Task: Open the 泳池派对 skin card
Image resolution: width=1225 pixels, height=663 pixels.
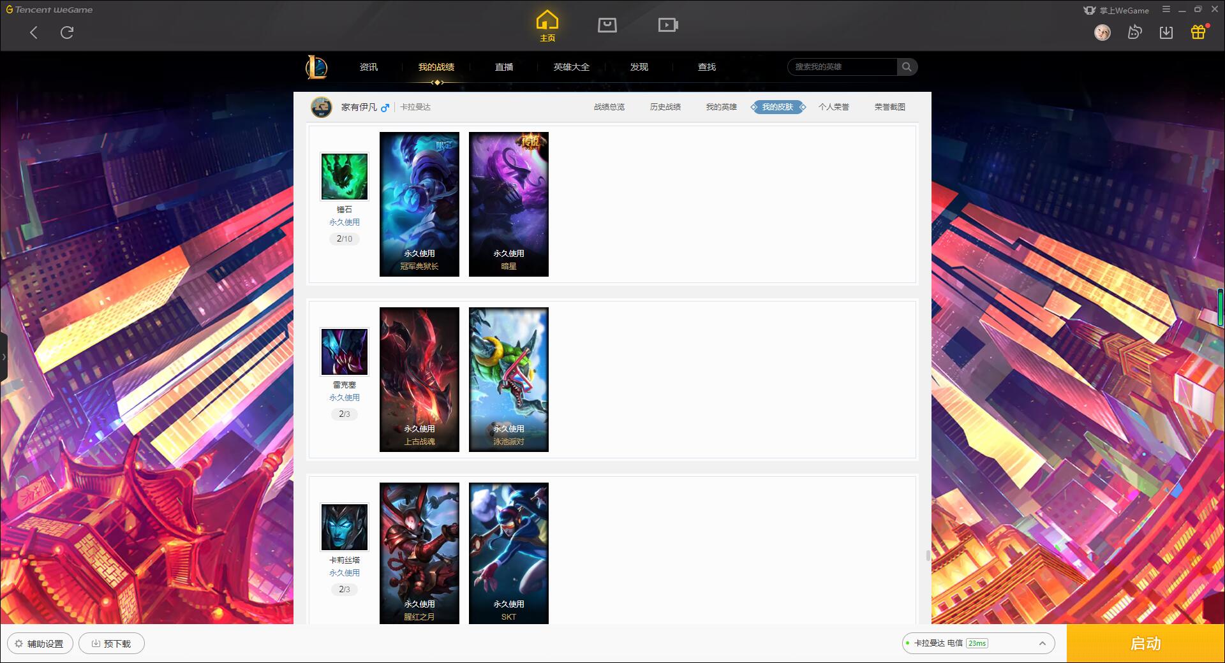Action: (x=509, y=379)
